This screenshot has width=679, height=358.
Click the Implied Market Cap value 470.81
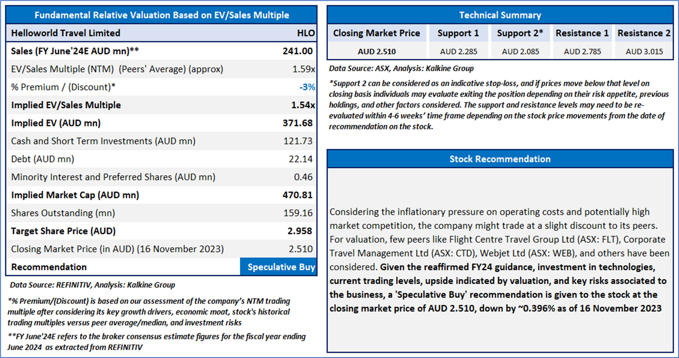coord(298,195)
